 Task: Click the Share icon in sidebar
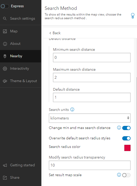tap(5, 177)
